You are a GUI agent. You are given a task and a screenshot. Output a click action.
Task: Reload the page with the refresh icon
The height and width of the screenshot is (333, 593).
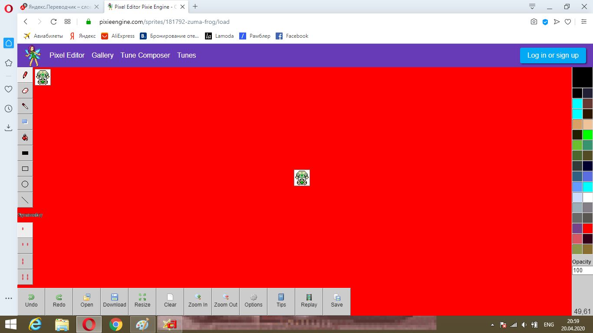point(53,22)
